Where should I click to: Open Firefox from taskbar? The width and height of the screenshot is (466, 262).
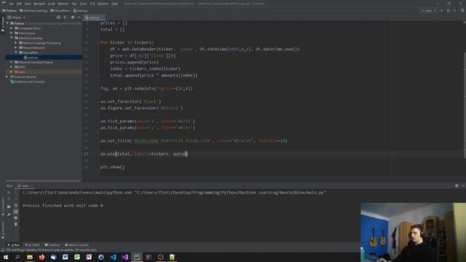[x=42, y=257]
